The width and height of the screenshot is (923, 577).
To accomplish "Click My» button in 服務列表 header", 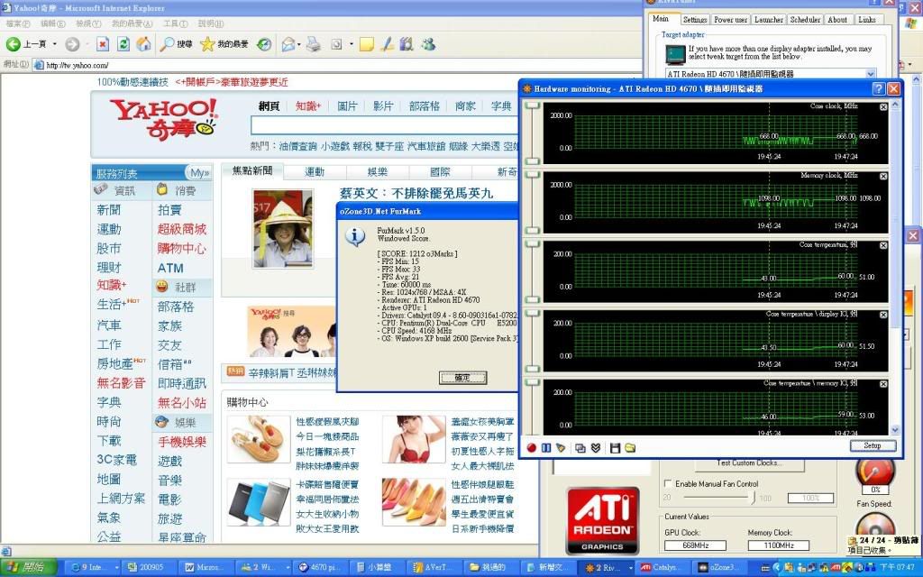I will pyautogui.click(x=199, y=173).
